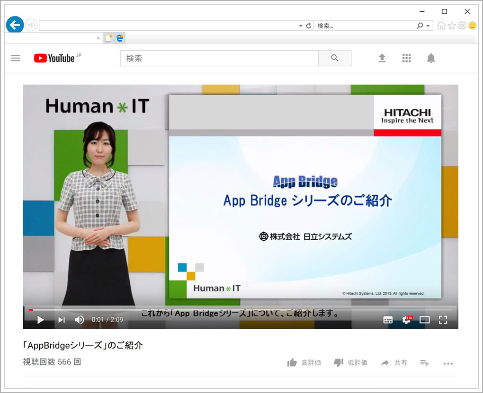Click the smiley feedback icon
The height and width of the screenshot is (393, 483).
click(x=472, y=25)
